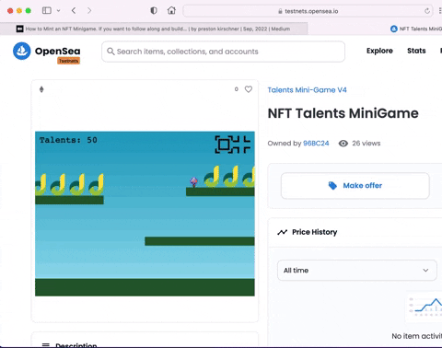Open owner profile 96BC24
Viewport: 442px width, 348px height.
[x=316, y=144]
